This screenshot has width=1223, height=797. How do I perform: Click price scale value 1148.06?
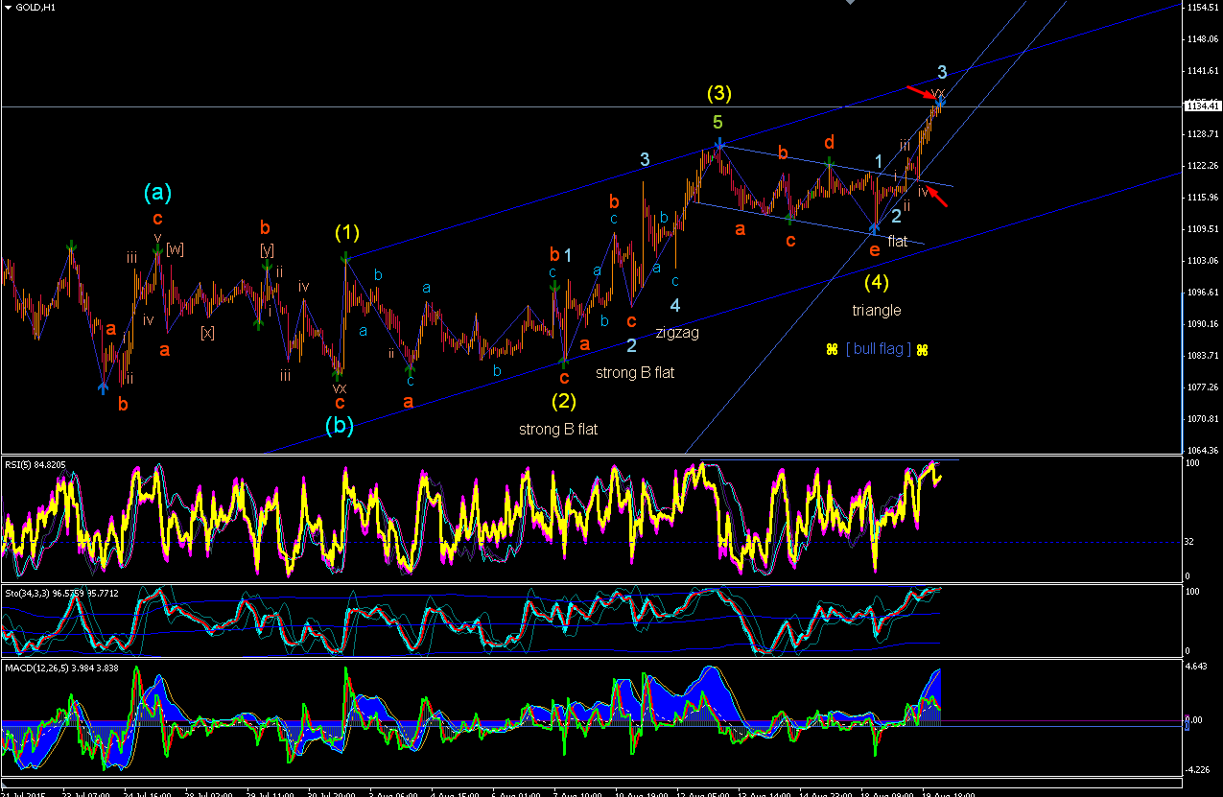[1202, 39]
